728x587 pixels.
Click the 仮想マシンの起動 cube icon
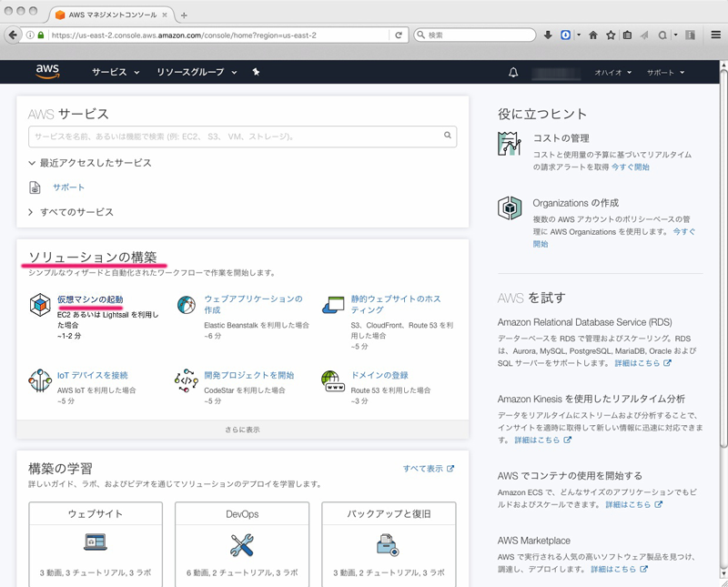pos(40,305)
